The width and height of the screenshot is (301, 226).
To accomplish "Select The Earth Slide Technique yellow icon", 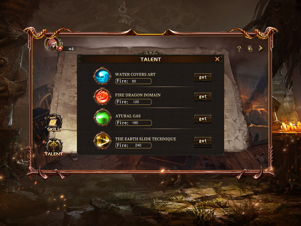I will coord(102,140).
